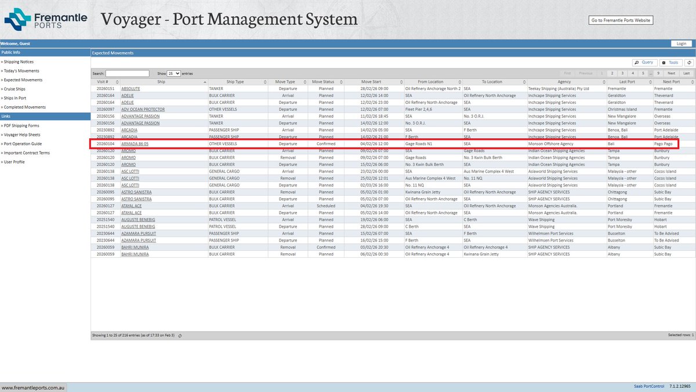Image resolution: width=696 pixels, height=392 pixels.
Task: Click visit number 20260151
Action: tap(106, 89)
